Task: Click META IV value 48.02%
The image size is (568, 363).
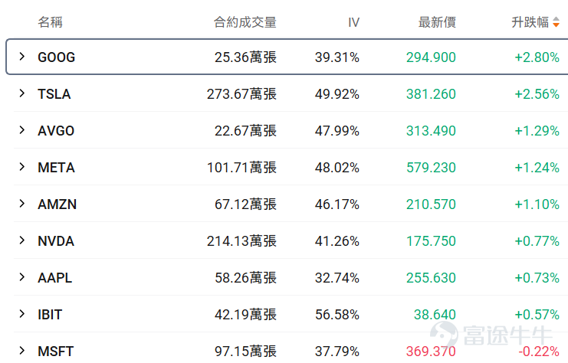Action: [337, 168]
